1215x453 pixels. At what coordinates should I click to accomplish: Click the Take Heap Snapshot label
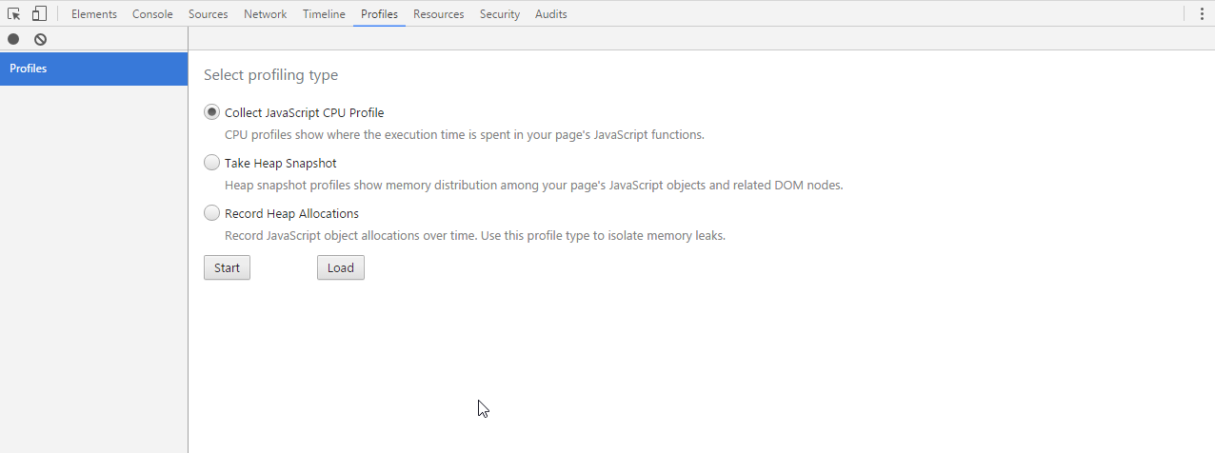coord(280,163)
